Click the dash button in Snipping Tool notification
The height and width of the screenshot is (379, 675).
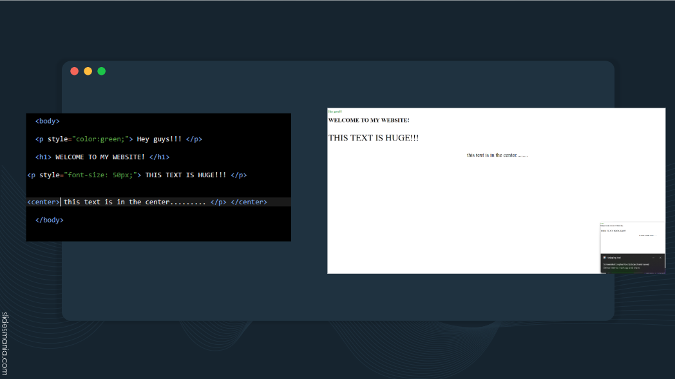[x=652, y=257]
